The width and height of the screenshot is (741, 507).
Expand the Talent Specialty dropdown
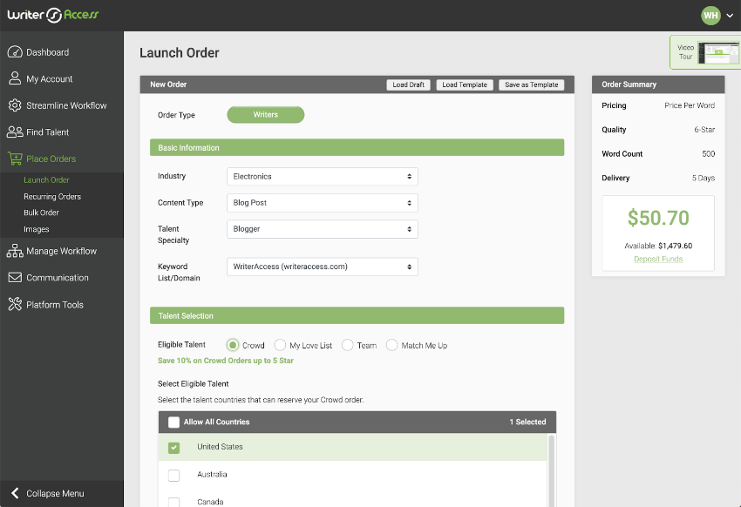pyautogui.click(x=324, y=230)
